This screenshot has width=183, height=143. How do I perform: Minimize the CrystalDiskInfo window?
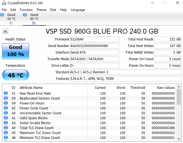pyautogui.click(x=153, y=3)
